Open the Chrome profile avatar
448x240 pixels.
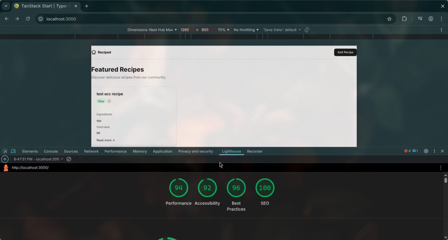(x=431, y=19)
